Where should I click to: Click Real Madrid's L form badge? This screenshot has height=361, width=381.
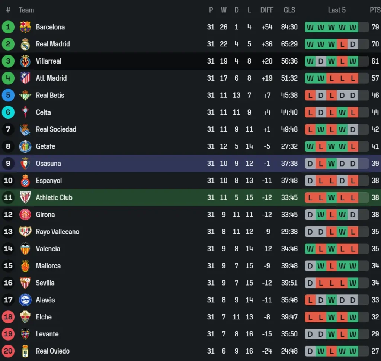pos(342,44)
